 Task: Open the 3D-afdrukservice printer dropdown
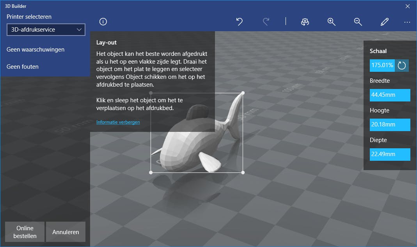(46, 29)
